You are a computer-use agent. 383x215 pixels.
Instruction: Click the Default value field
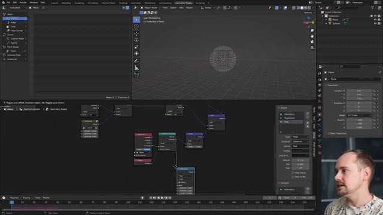[300, 161]
